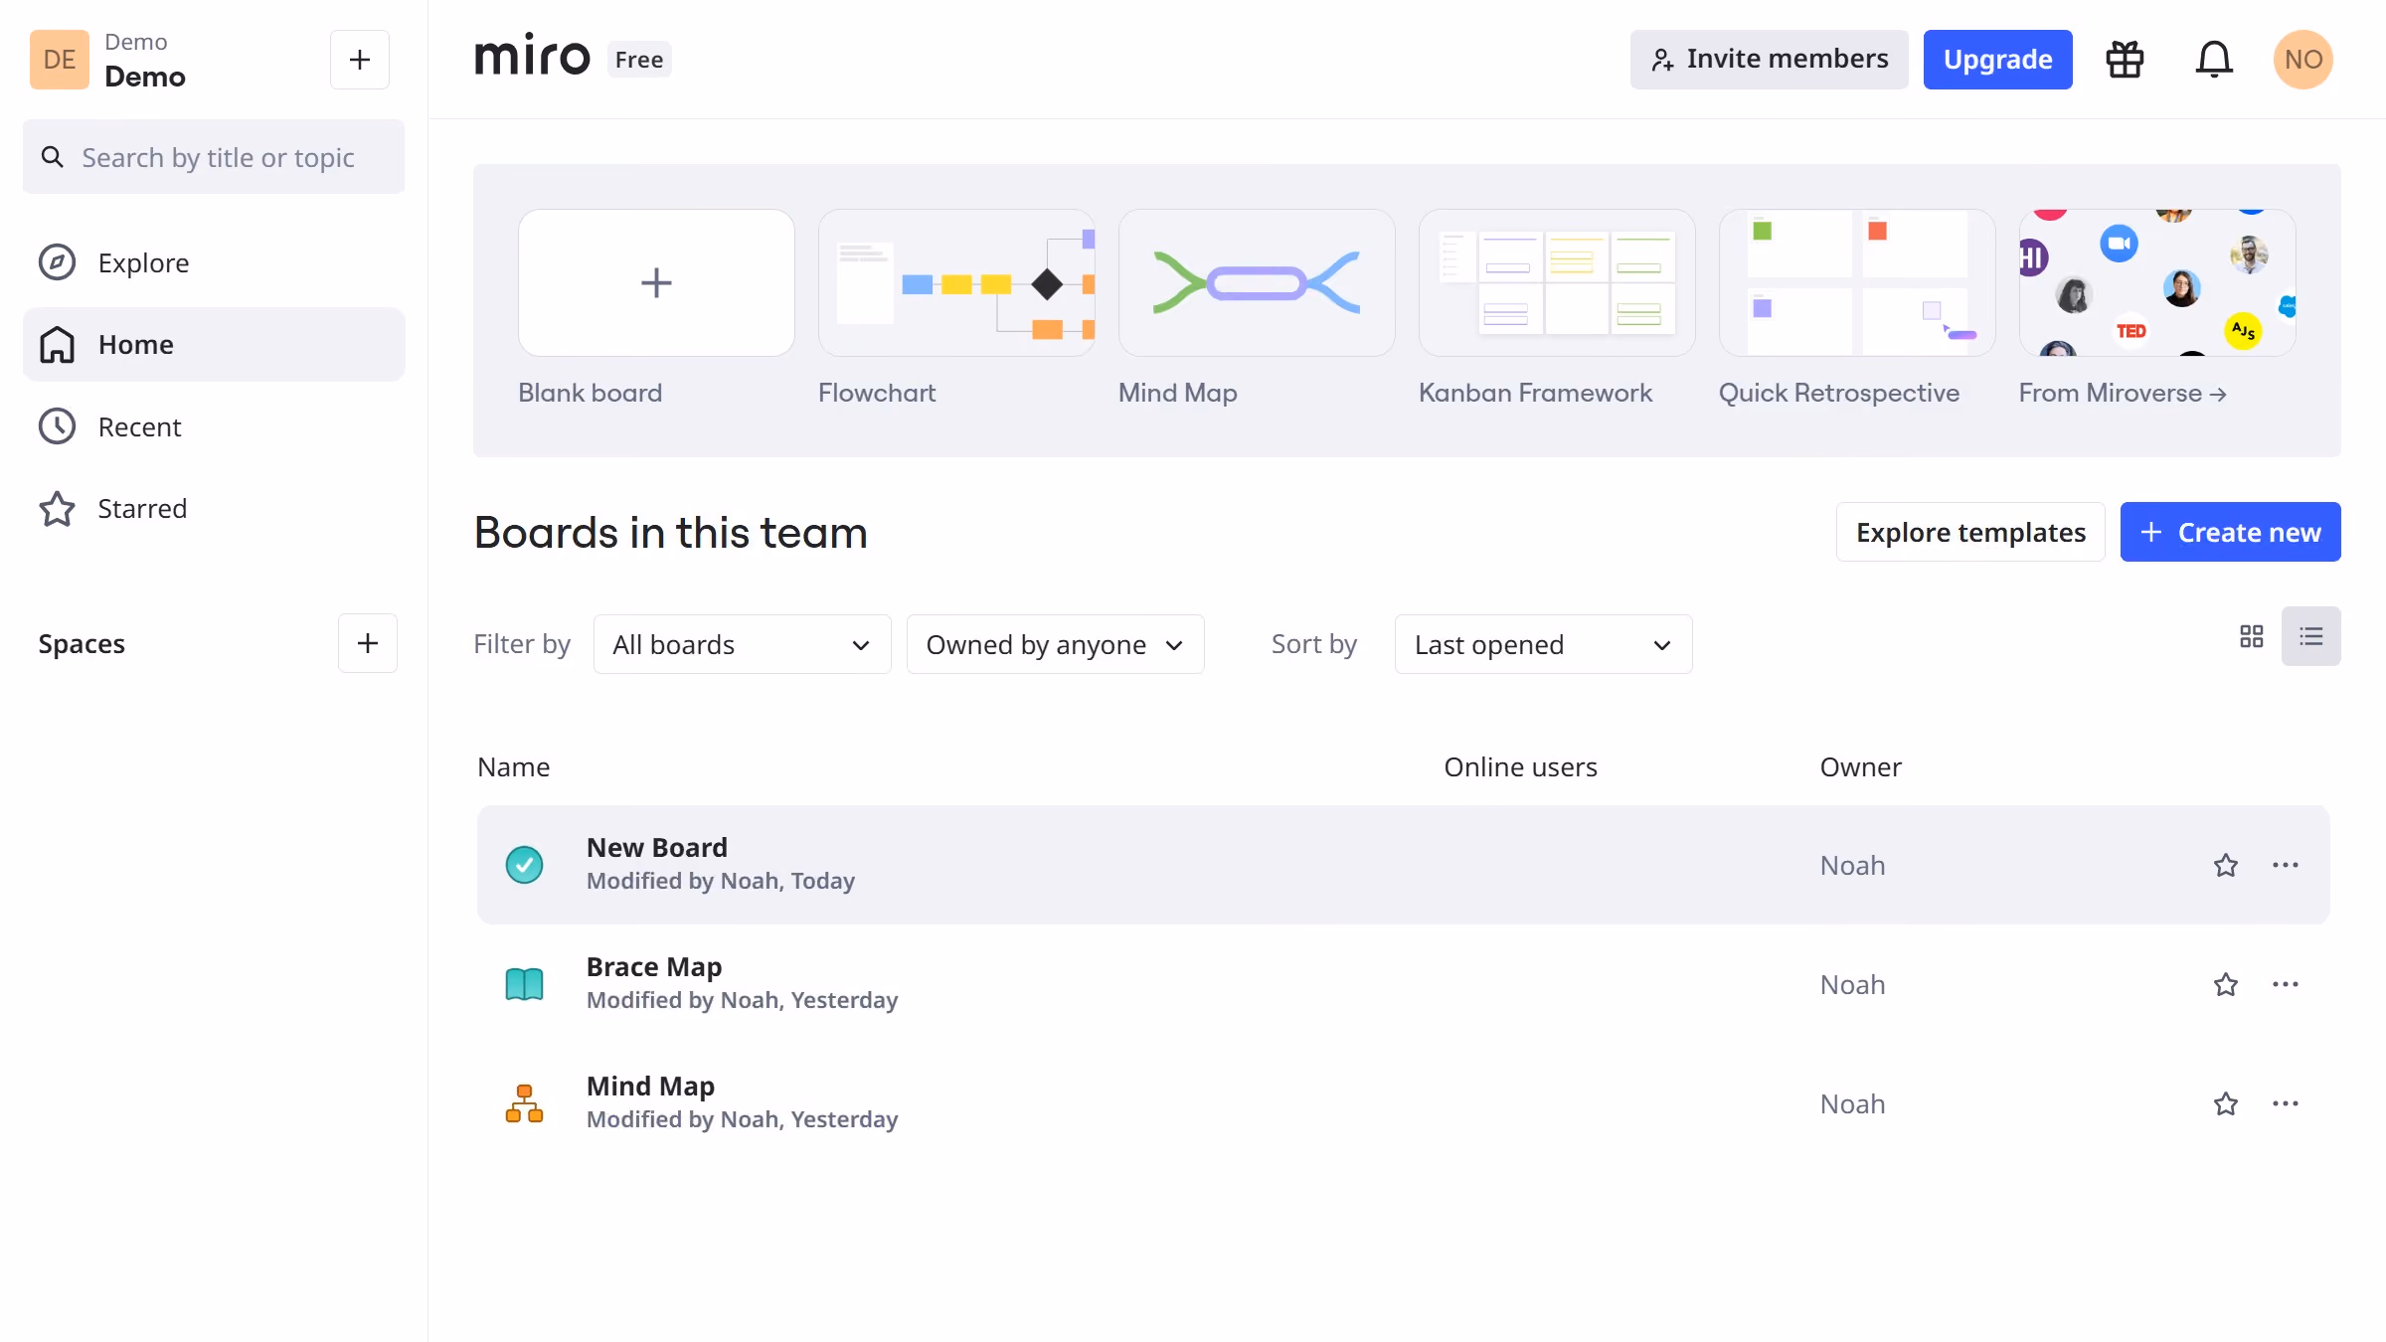Go to Recent in sidebar
Viewport: 2386px width, 1342px height.
213,426
